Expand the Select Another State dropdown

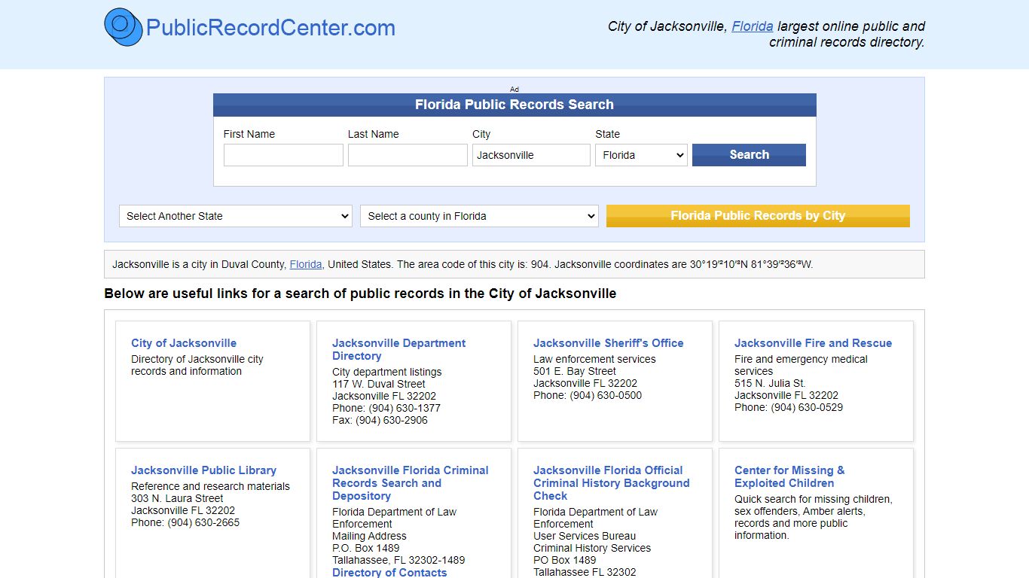click(236, 216)
